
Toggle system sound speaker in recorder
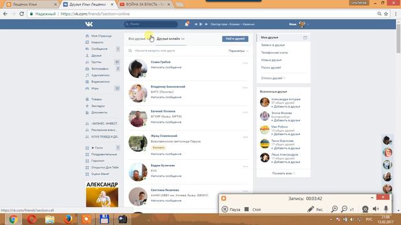click(376, 209)
